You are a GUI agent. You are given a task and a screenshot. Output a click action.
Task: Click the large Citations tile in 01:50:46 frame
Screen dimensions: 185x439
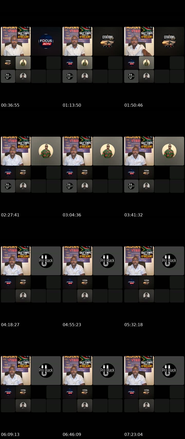169,41
